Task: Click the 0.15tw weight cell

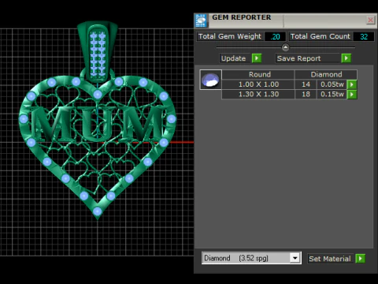Action: tap(332, 94)
